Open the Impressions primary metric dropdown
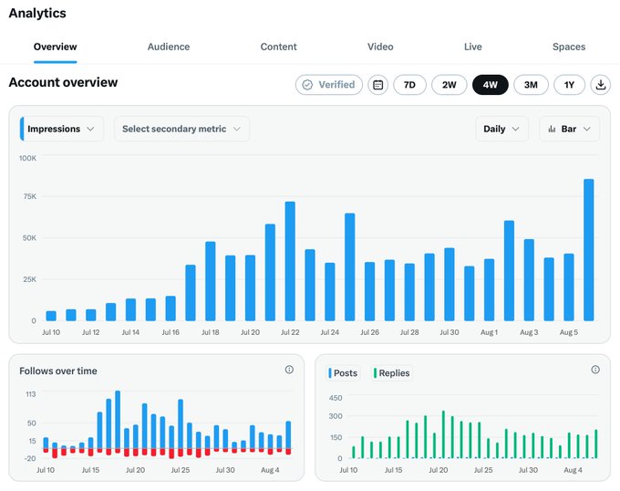 point(62,129)
